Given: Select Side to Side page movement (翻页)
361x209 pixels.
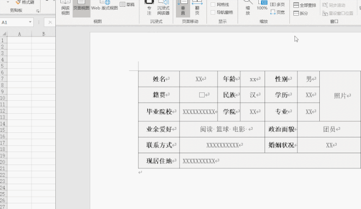Looking at the screenshot, I should pos(197,7).
